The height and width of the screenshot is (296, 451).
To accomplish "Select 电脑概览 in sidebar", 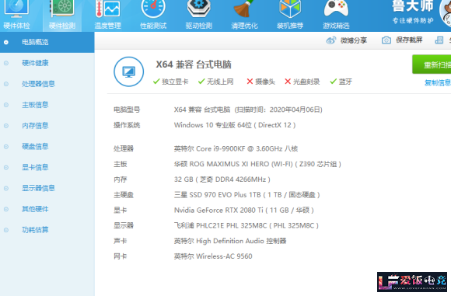I will [47, 42].
